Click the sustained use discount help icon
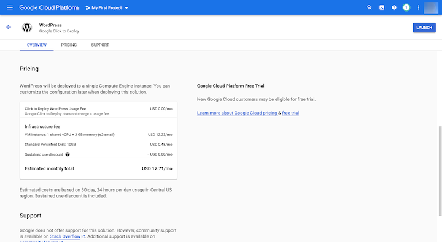The image size is (442, 242). click(68, 154)
